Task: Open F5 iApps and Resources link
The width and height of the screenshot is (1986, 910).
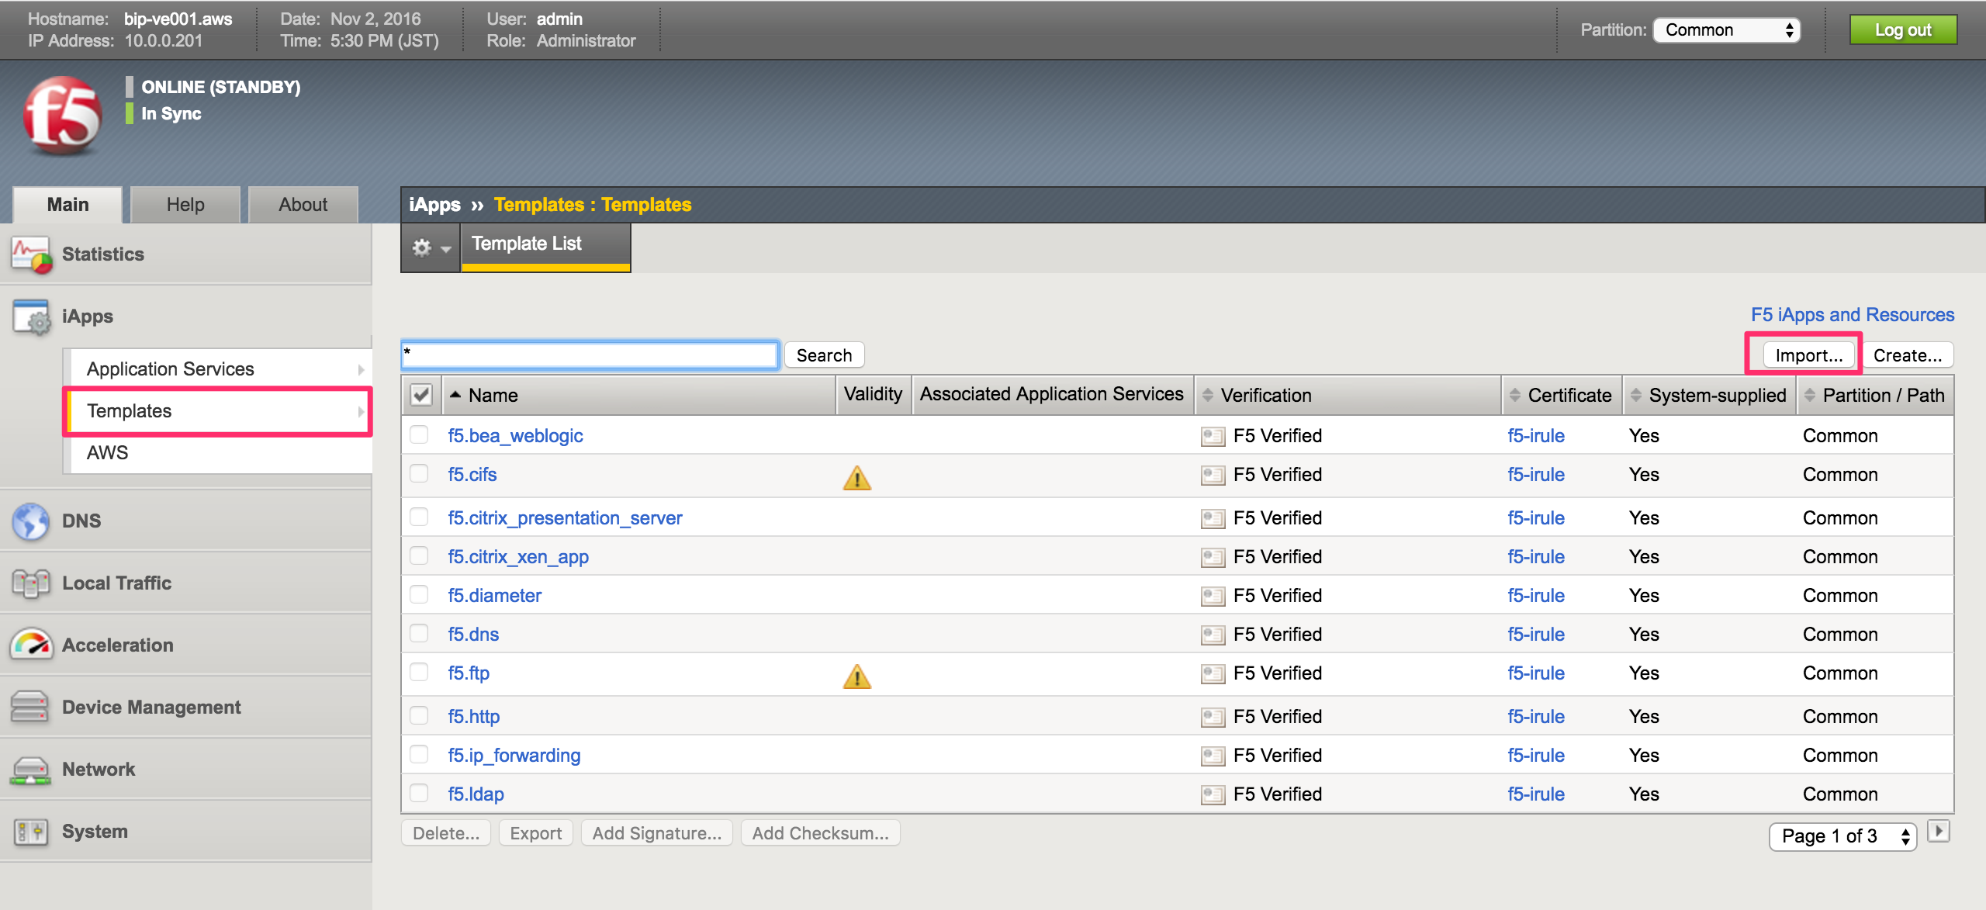Action: (x=1853, y=315)
